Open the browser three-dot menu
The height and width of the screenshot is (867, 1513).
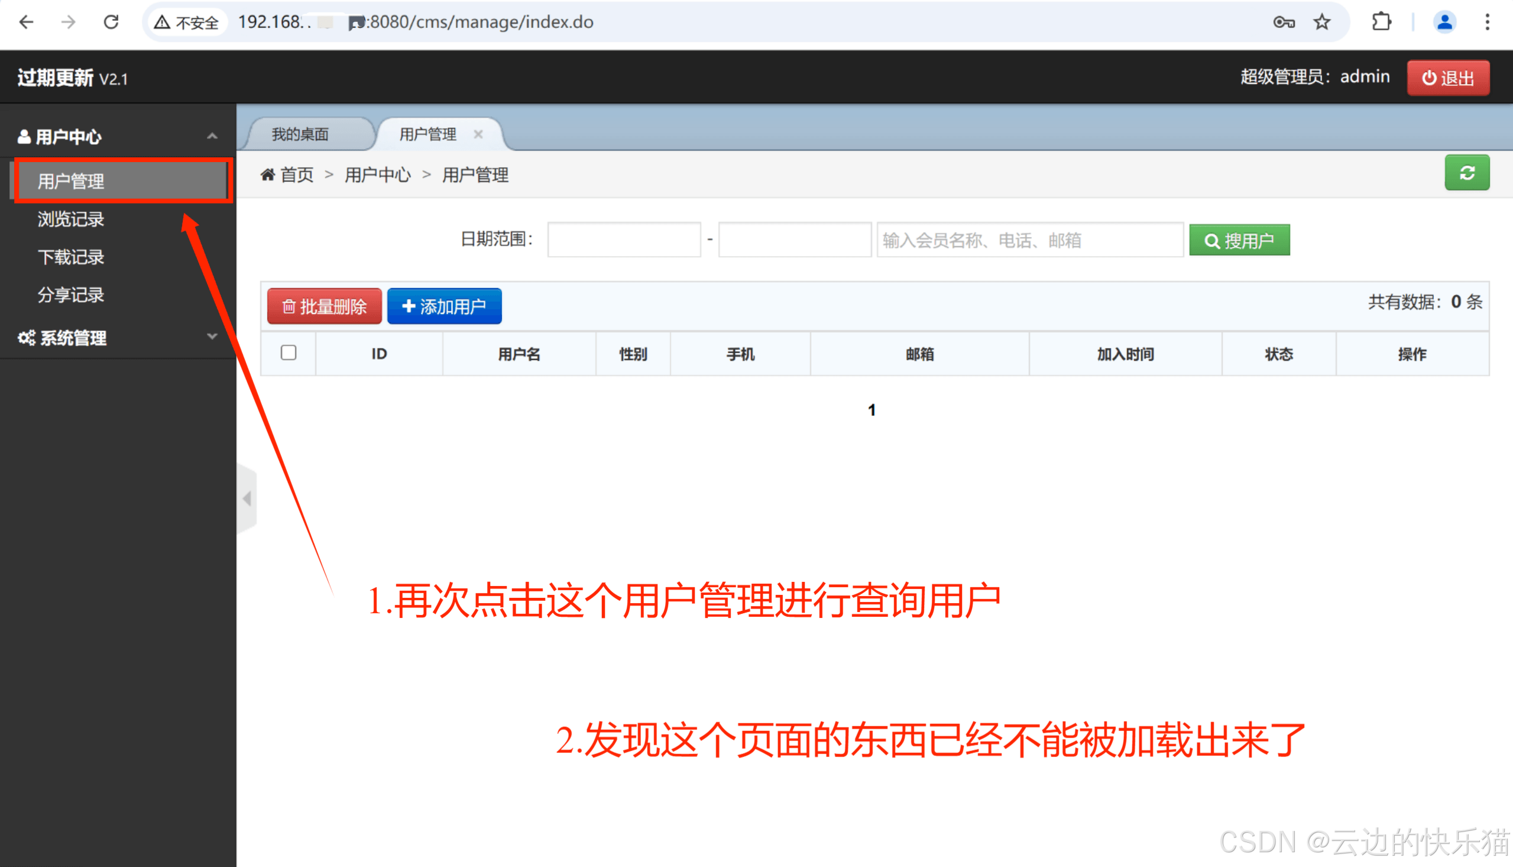pos(1488,22)
